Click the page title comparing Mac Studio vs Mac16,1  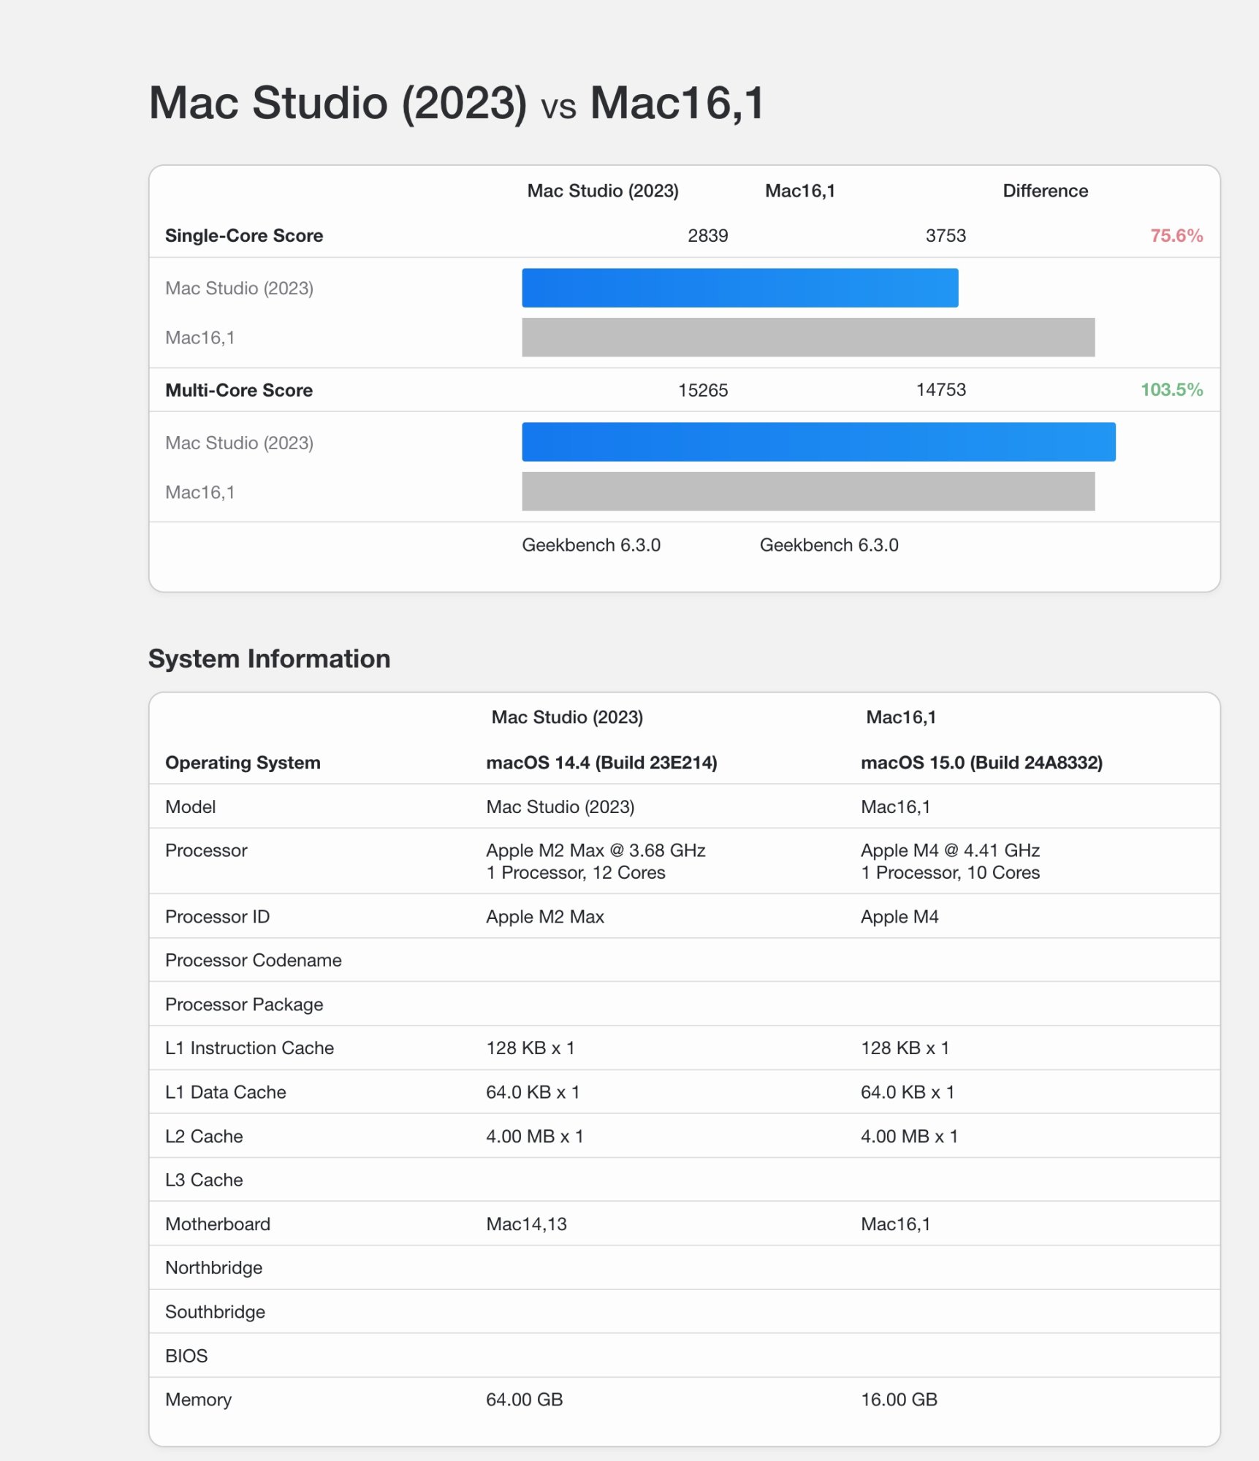click(457, 102)
